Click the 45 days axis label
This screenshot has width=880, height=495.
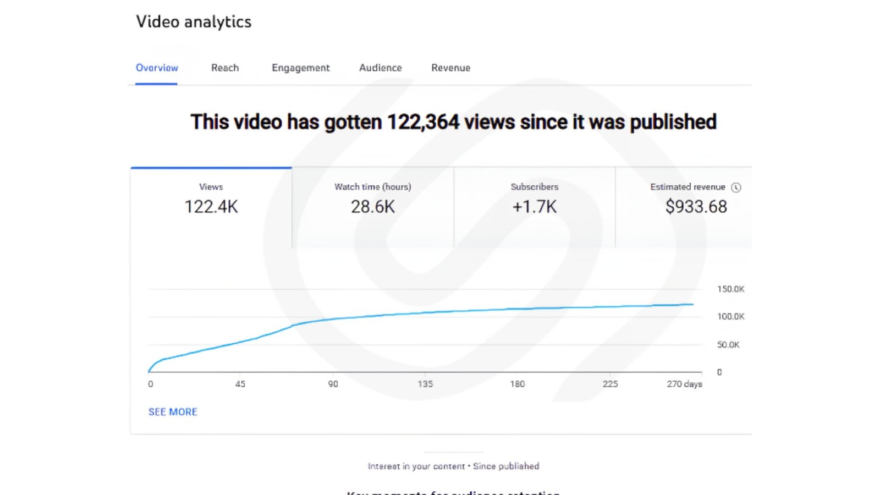coord(240,384)
